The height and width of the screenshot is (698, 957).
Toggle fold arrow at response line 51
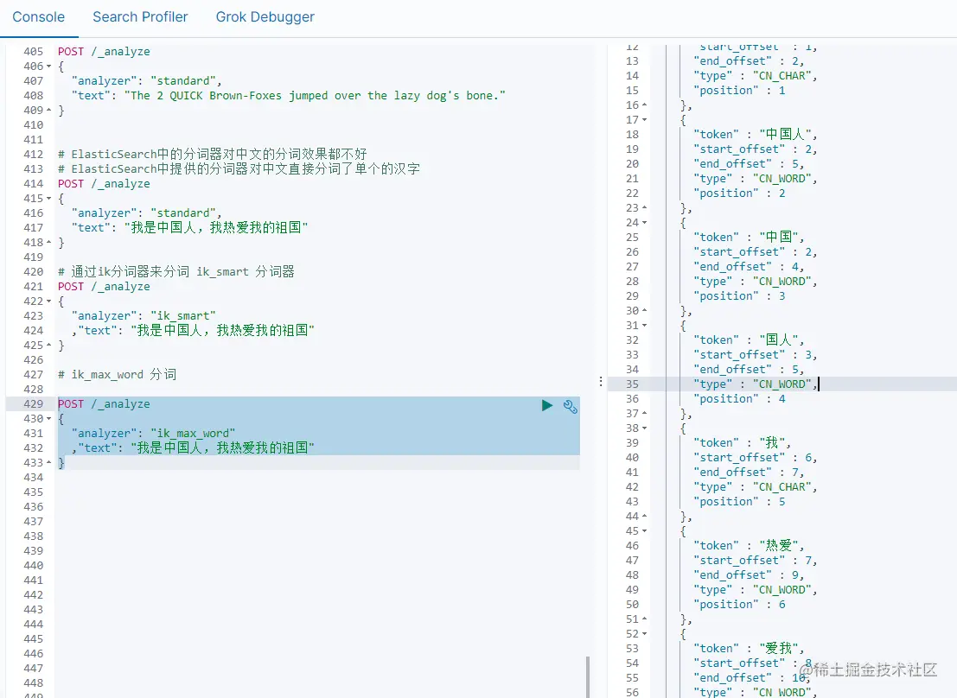(645, 619)
